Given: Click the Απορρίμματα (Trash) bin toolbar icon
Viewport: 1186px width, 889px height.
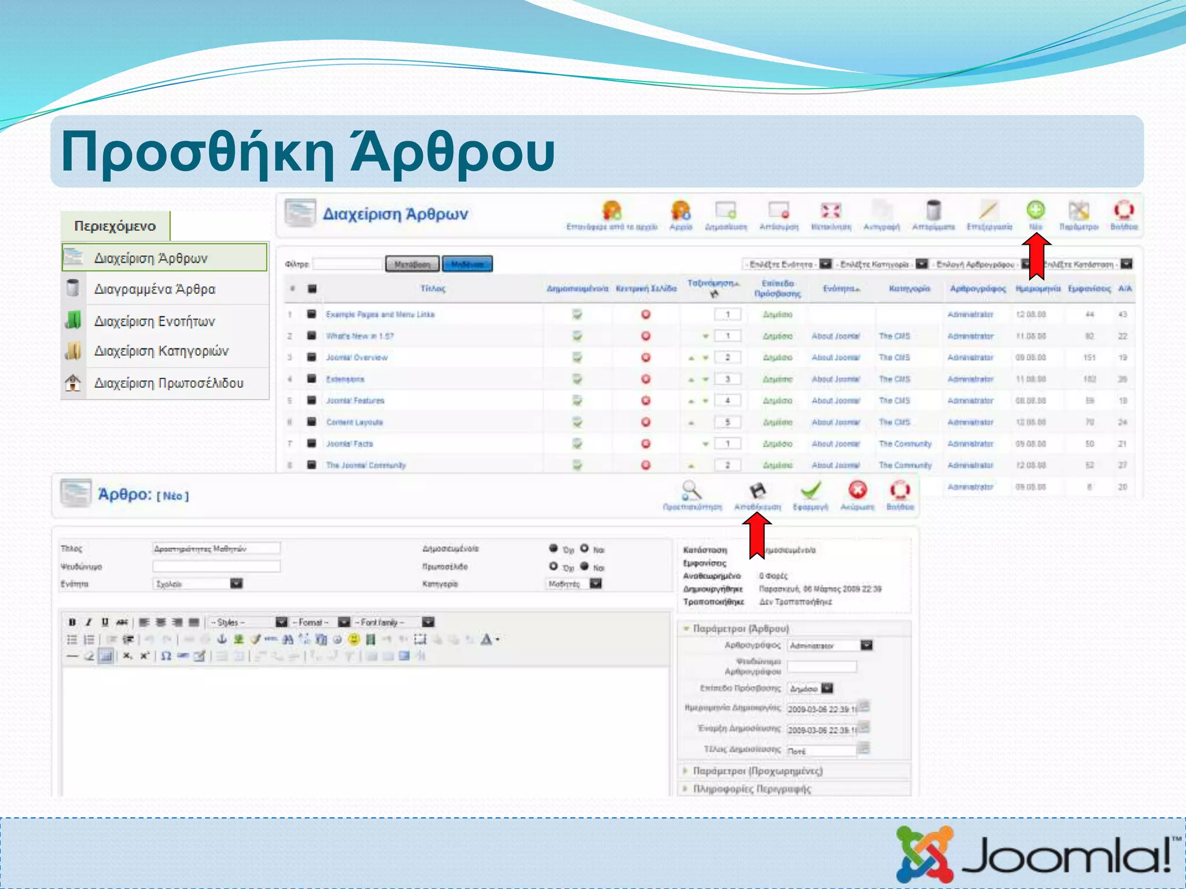Looking at the screenshot, I should point(933,210).
